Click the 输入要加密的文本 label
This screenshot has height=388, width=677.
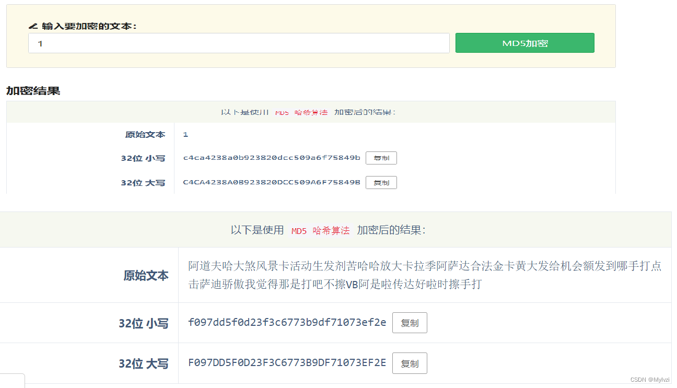click(x=89, y=26)
